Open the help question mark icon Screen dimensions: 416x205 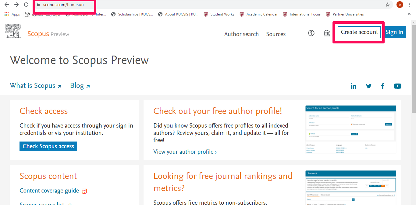311,33
